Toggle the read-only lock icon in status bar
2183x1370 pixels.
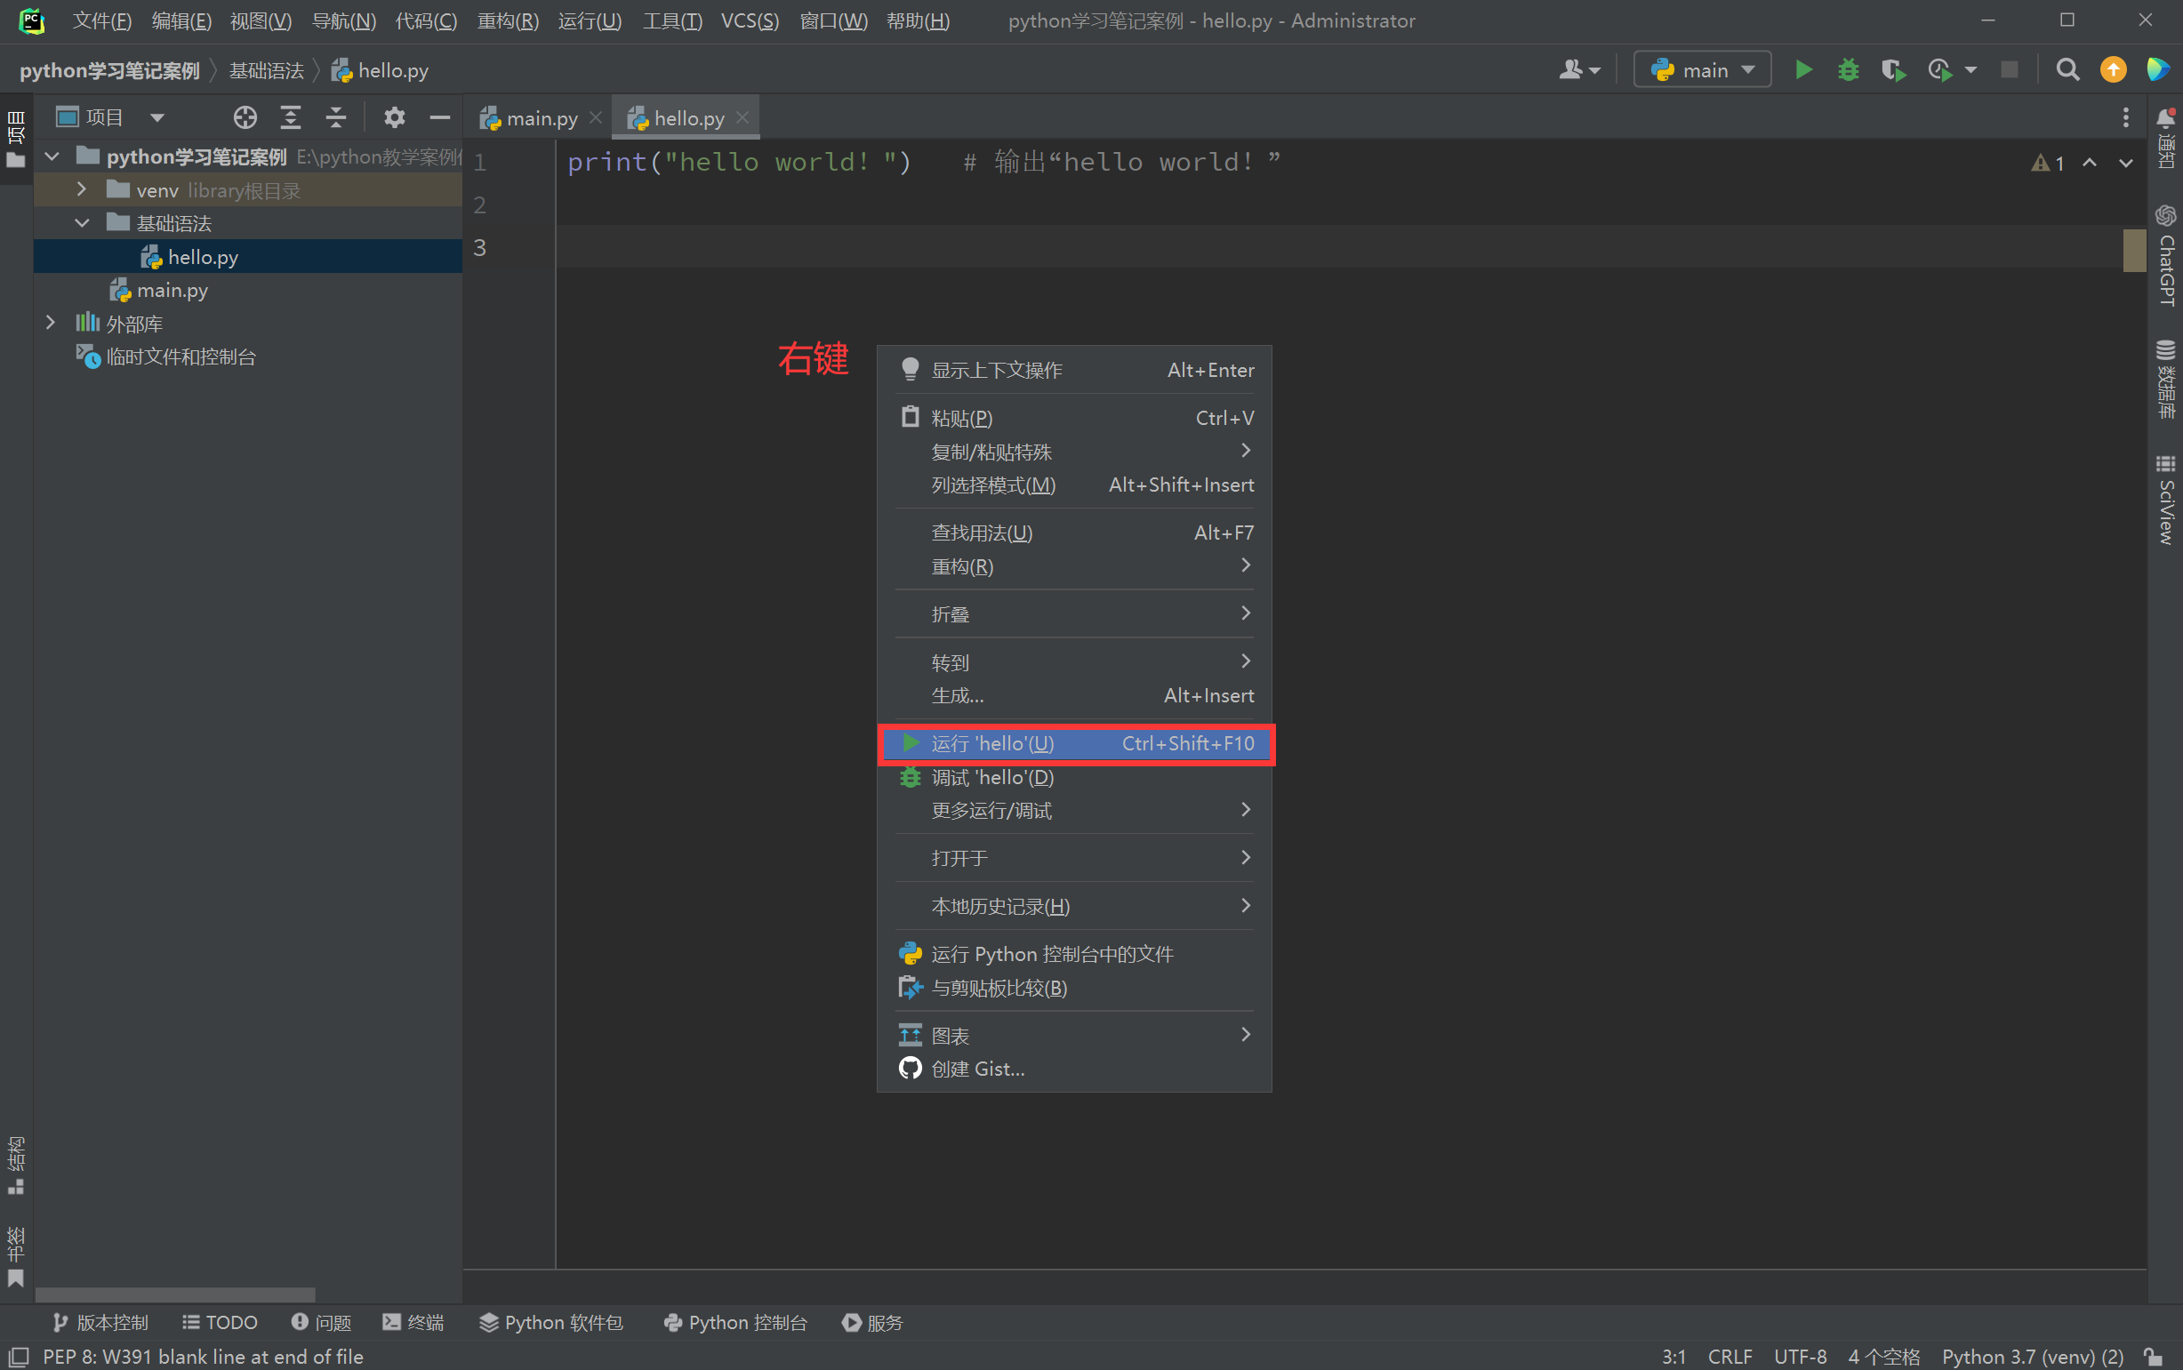pos(2154,1357)
